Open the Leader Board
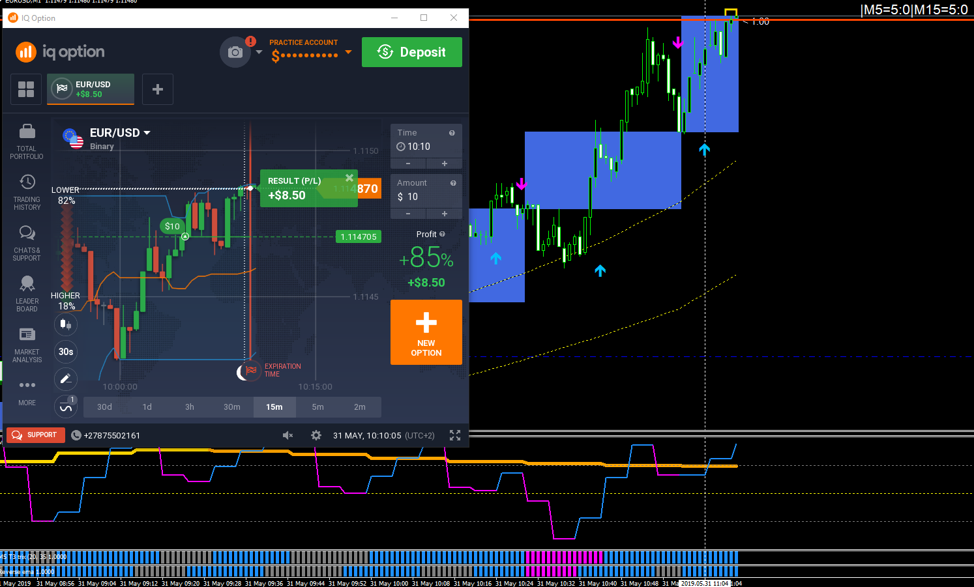Screen dimensions: 974x587 (27, 294)
